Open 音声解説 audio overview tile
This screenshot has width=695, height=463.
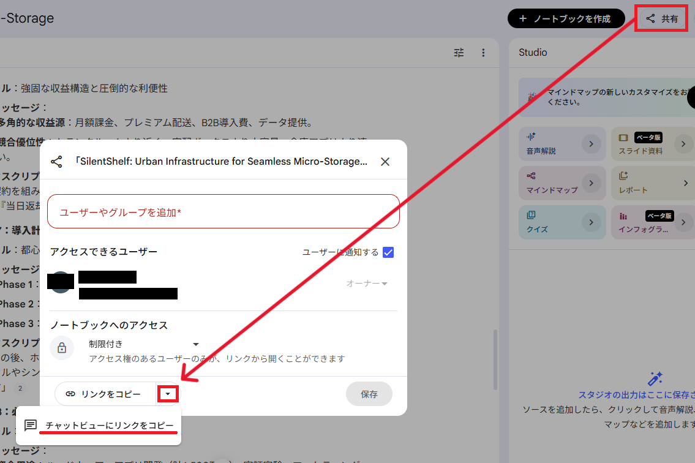click(562, 144)
